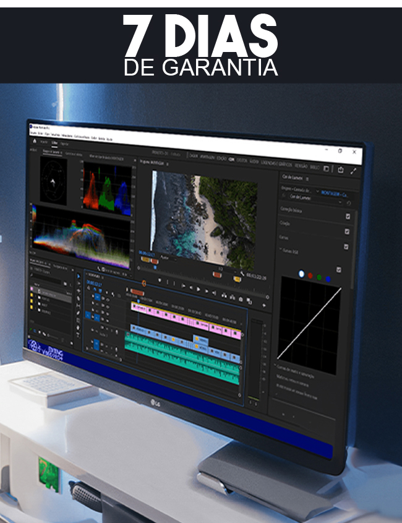Toggle the Correção básica checkbox in Lumetri
The height and width of the screenshot is (523, 402).
point(348,217)
